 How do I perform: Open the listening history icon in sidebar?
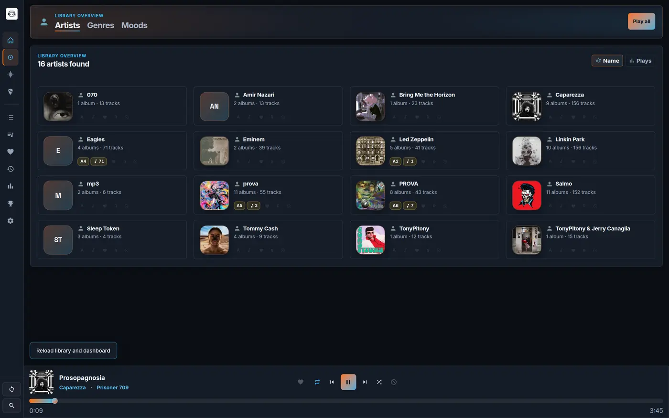(x=11, y=169)
